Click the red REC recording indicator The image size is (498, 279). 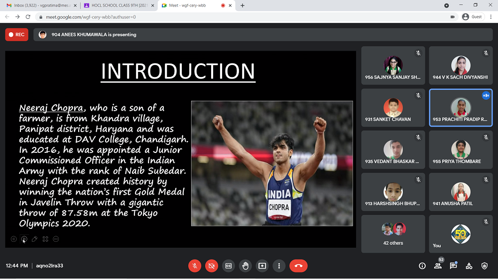click(x=16, y=35)
